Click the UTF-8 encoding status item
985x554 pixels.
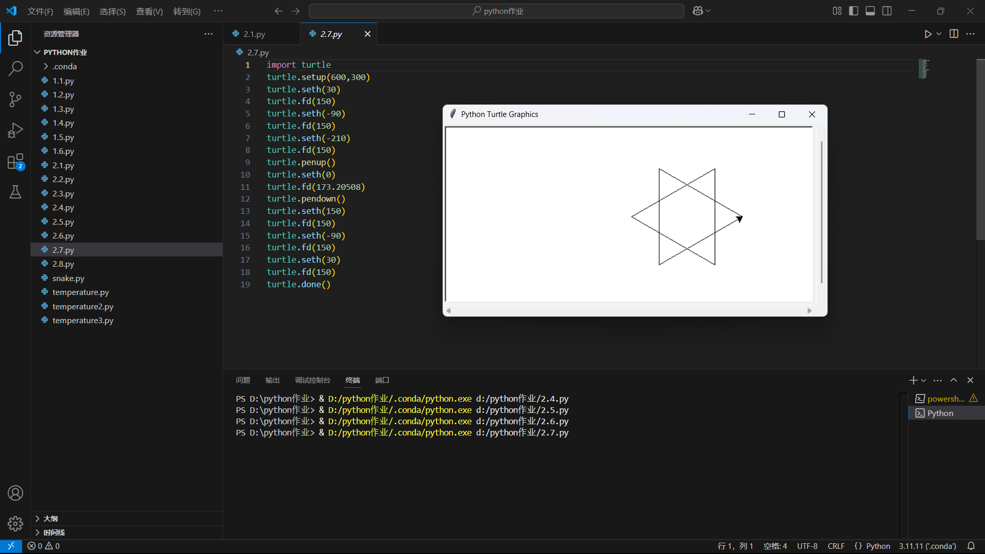[807, 546]
